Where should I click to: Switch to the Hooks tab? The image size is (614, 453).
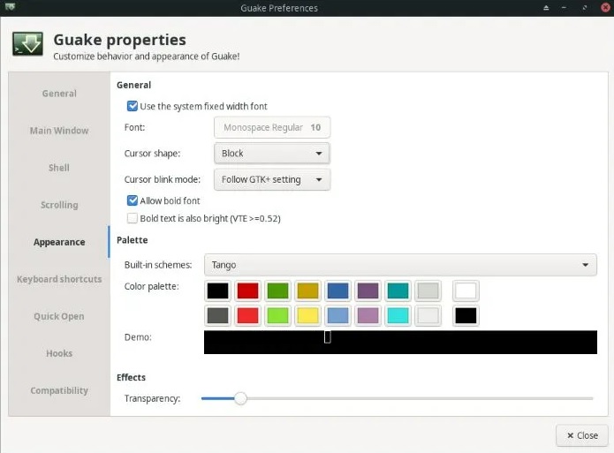pos(59,353)
